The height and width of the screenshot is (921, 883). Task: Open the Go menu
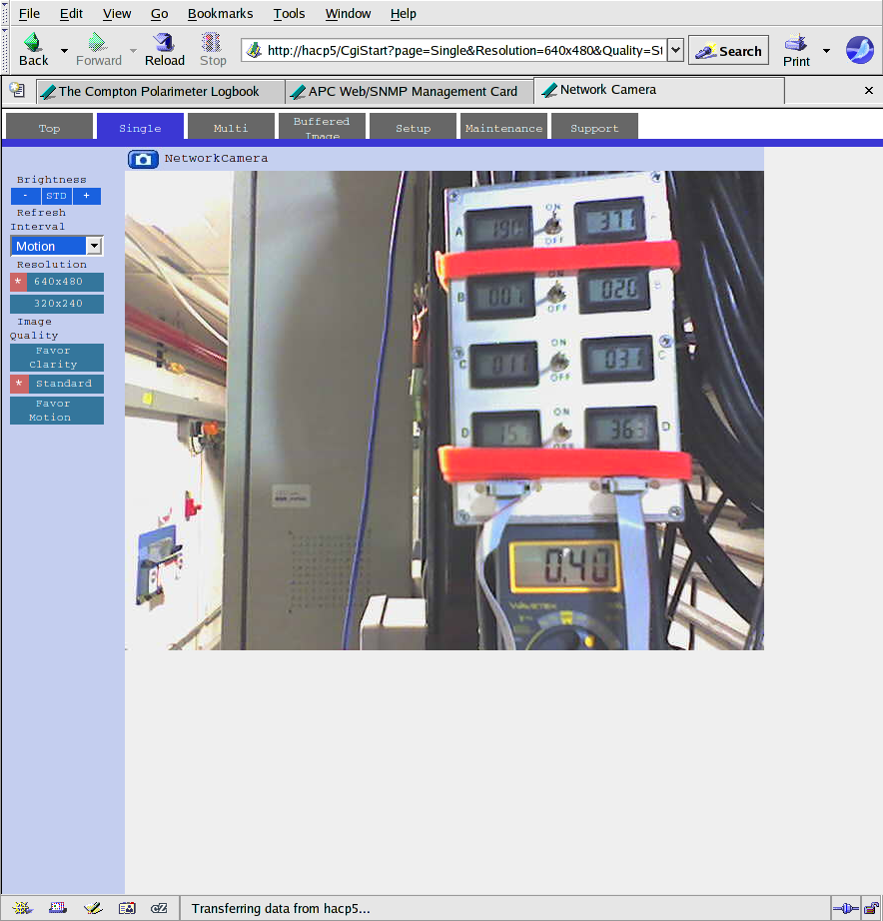point(159,14)
